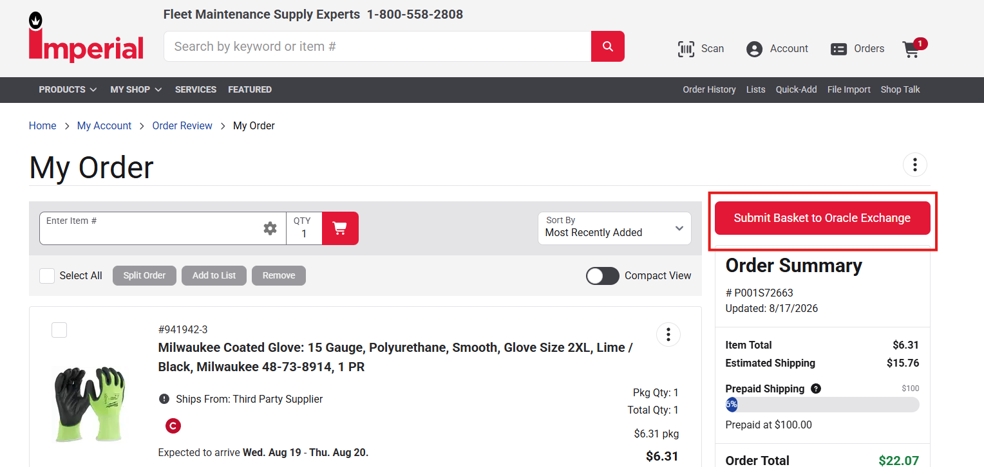Open the FEATURED menu item
984x467 pixels.
coord(250,89)
